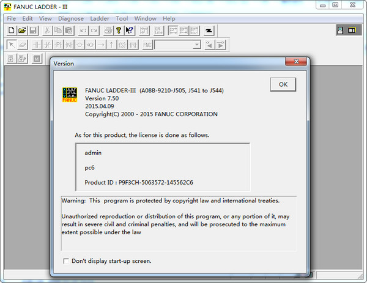This screenshot has width=367, height=283.
Task: Click the M icon in third toolbar
Action: [37, 59]
